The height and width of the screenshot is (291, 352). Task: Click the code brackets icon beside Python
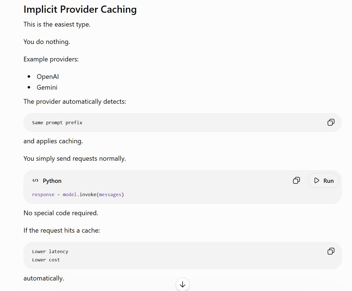tap(35, 181)
